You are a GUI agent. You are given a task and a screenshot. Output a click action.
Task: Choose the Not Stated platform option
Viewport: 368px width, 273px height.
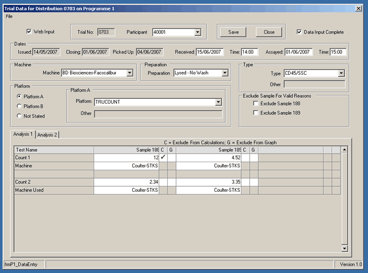(x=20, y=116)
